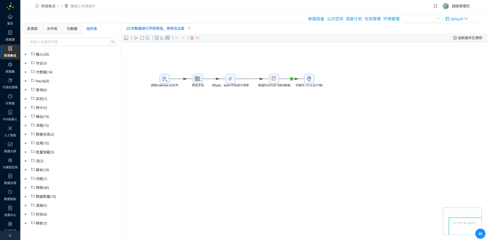Toggle fullscreen with the expand icon
This screenshot has height=240, width=488.
436,6
